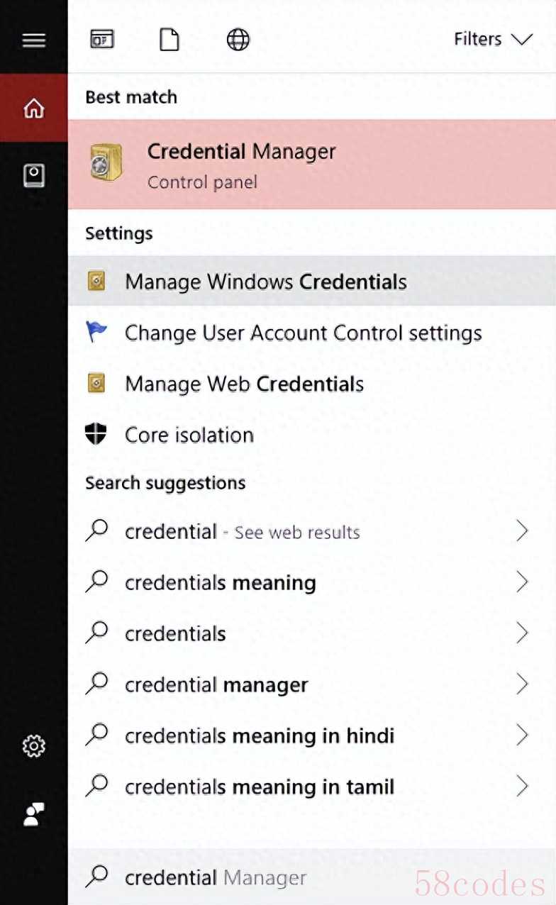
Task: Open Credential Manager best match result
Action: (241, 165)
